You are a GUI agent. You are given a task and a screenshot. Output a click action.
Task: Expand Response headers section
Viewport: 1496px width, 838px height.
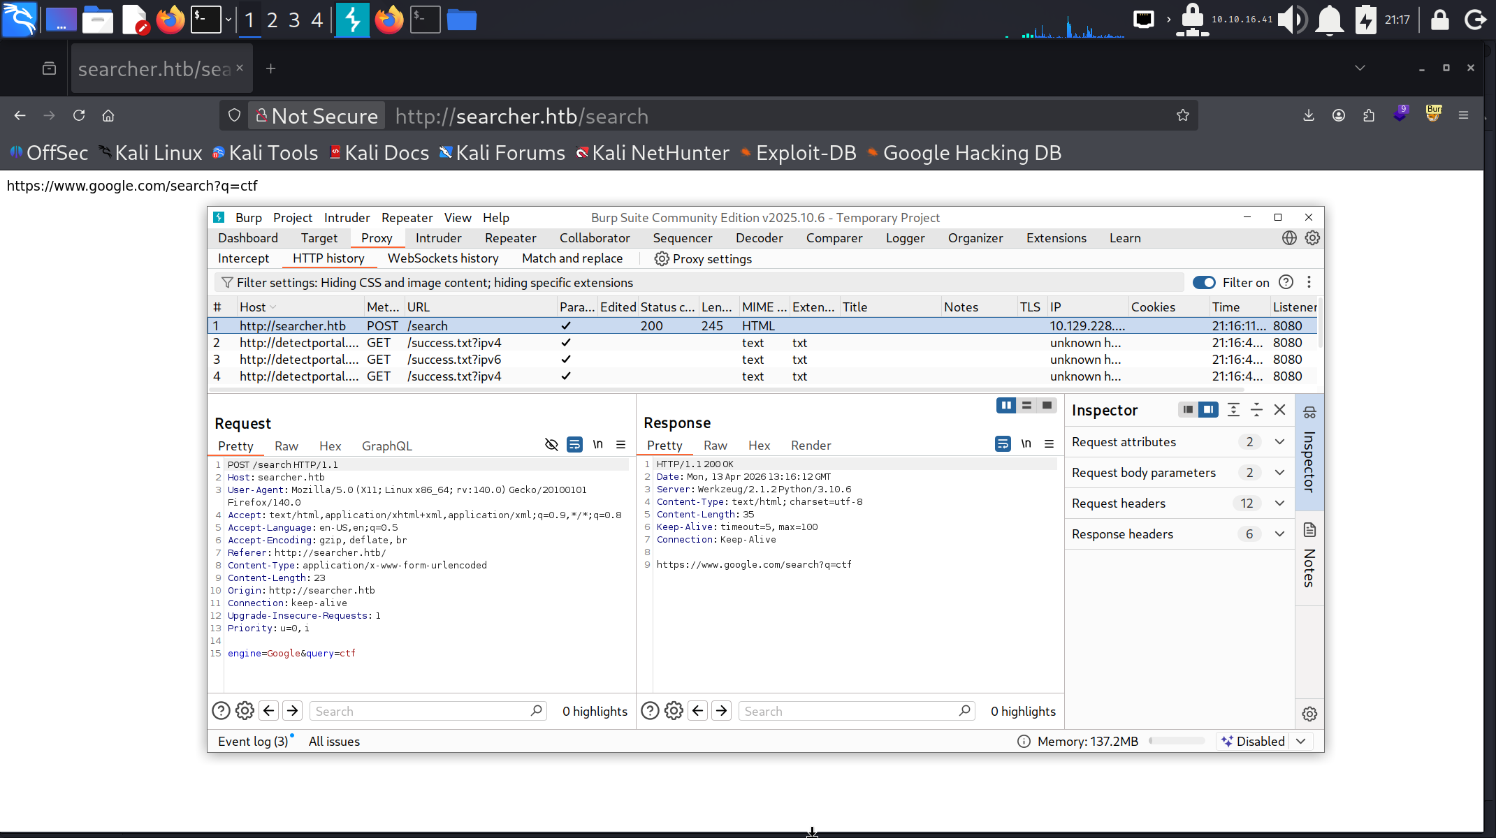coord(1279,534)
